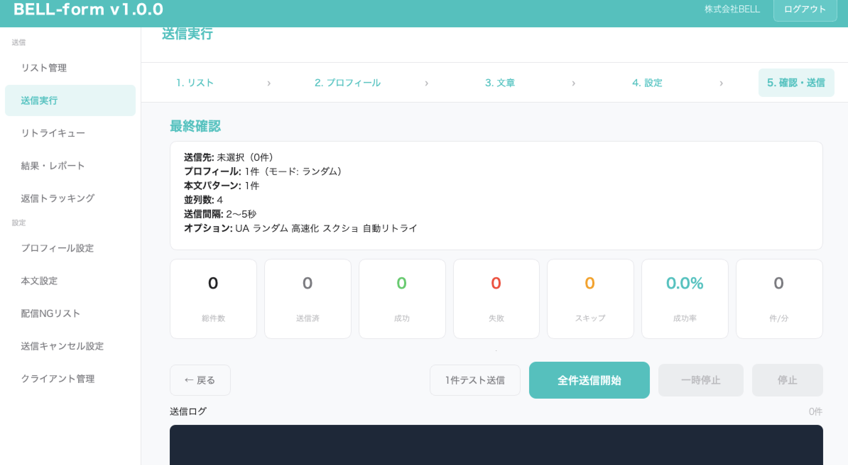Open プロフィール設定 settings

(58, 248)
